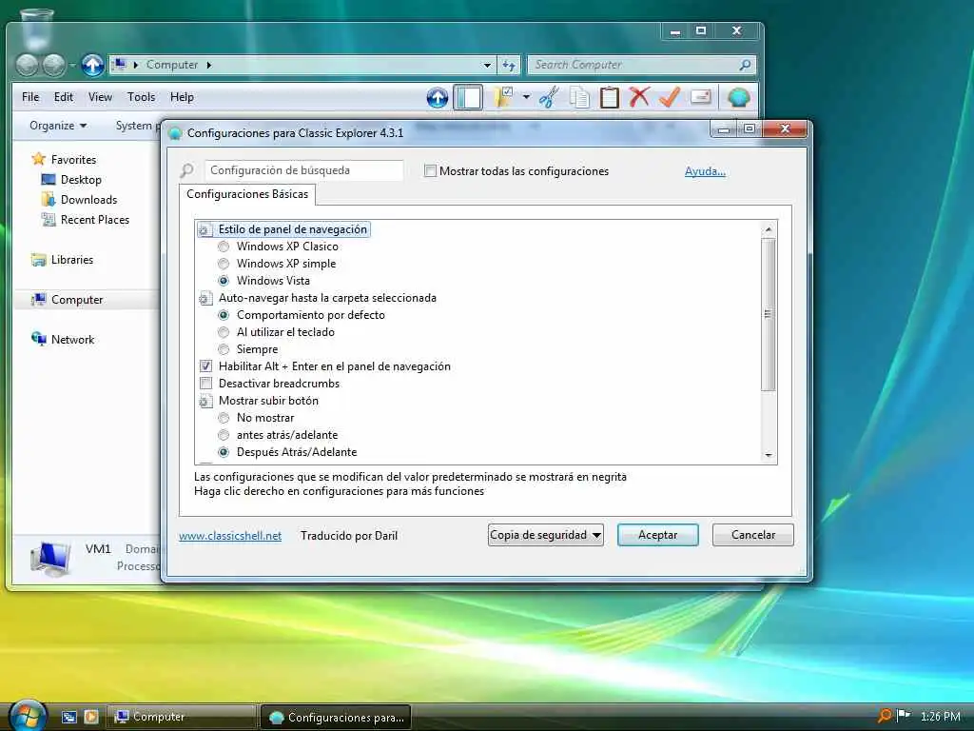Open the File menu
The height and width of the screenshot is (731, 974).
click(30, 97)
